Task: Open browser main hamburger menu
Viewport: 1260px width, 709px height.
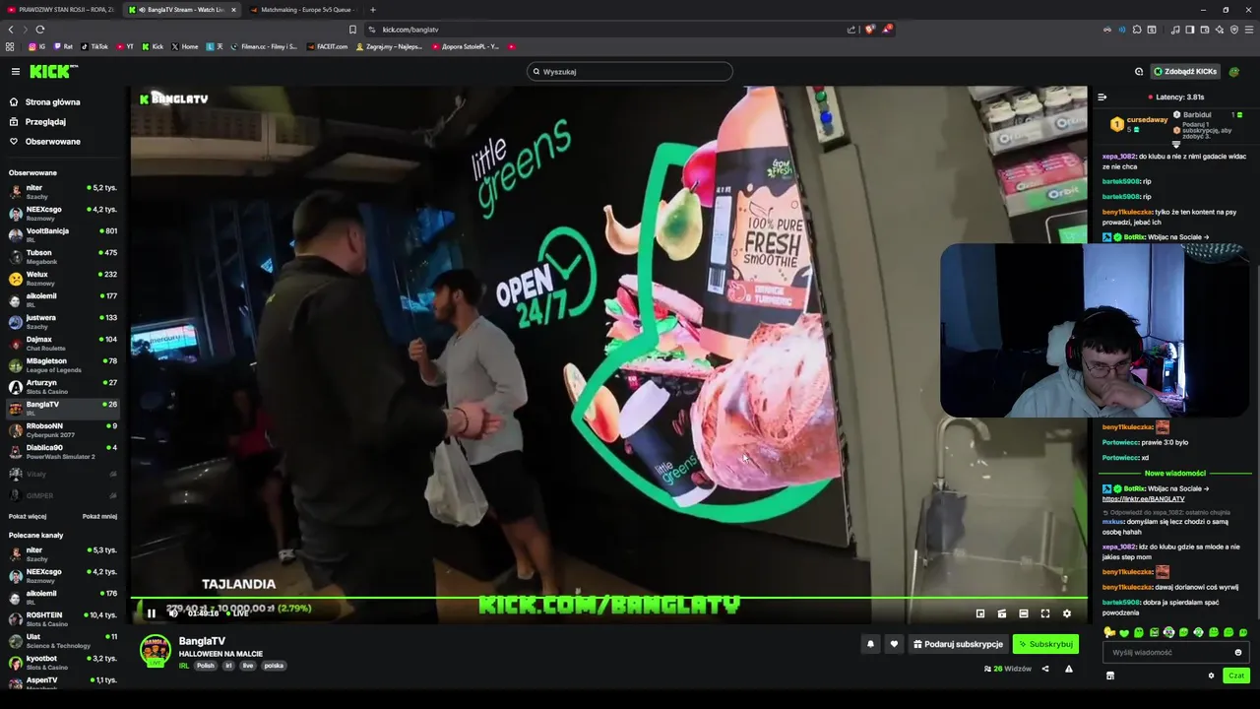Action: (1248, 30)
